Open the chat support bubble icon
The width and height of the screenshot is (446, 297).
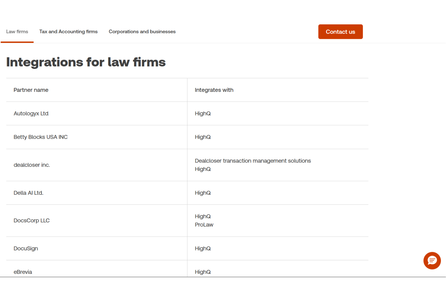tap(432, 261)
